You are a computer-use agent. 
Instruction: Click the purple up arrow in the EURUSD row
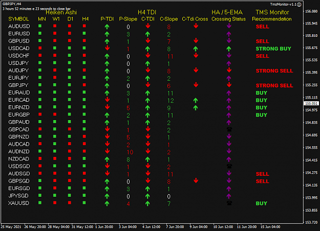pos(229,34)
